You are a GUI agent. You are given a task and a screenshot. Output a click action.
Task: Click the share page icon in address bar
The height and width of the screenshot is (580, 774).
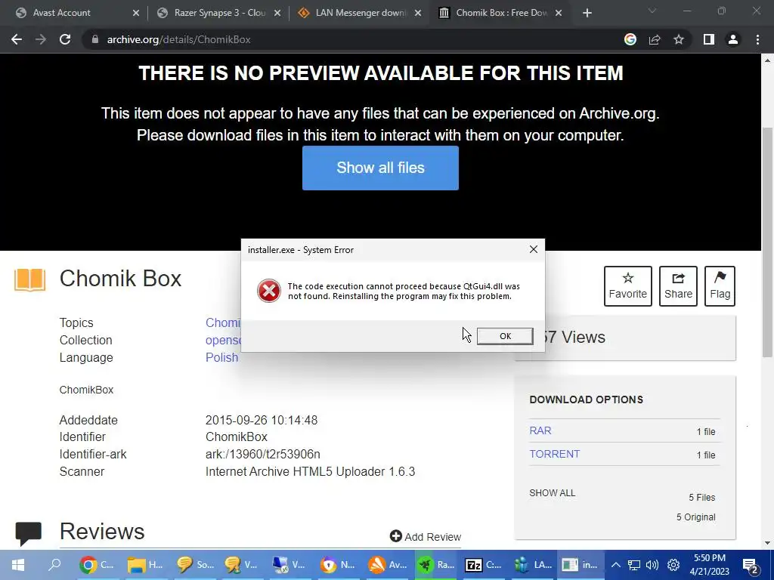coord(655,39)
